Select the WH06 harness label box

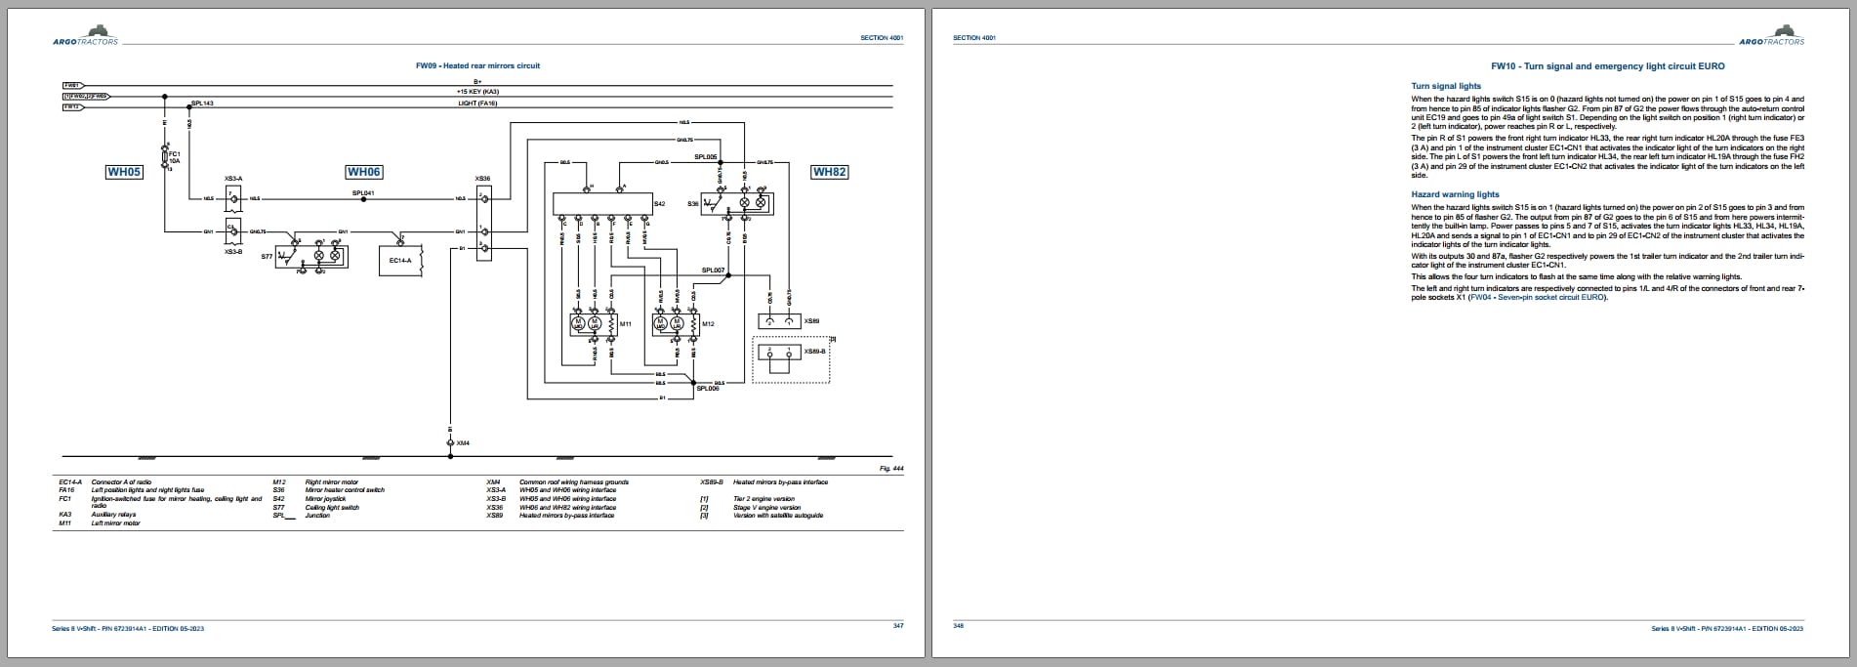click(x=364, y=172)
